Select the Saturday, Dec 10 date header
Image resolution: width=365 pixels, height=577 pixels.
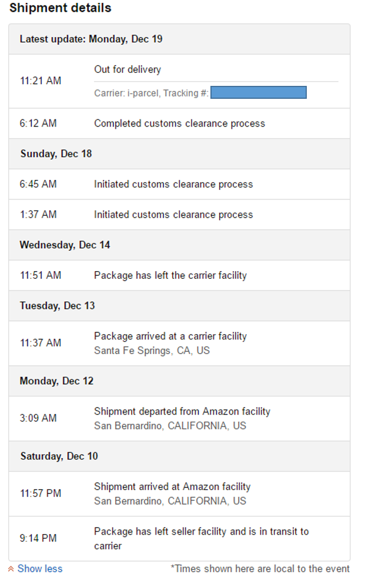179,456
